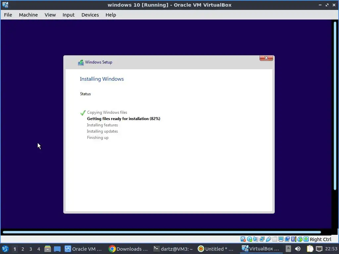Click the network adapters indicator icon
This screenshot has width=339, height=254.
point(262,239)
